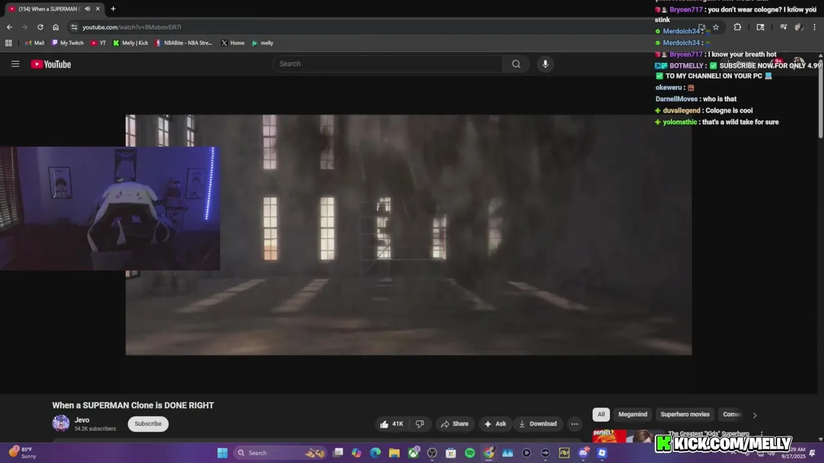Image resolution: width=824 pixels, height=463 pixels.
Task: Open the apps grid in bookmarks bar
Action: 8,43
